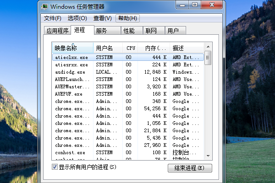Click the 12,848 K memory value
Viewport: 275px width, 183px height.
pyautogui.click(x=155, y=72)
